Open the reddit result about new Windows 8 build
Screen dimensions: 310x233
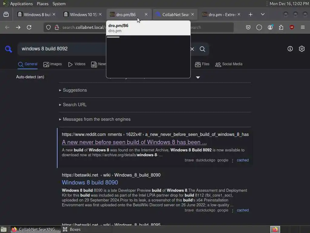pos(134,142)
